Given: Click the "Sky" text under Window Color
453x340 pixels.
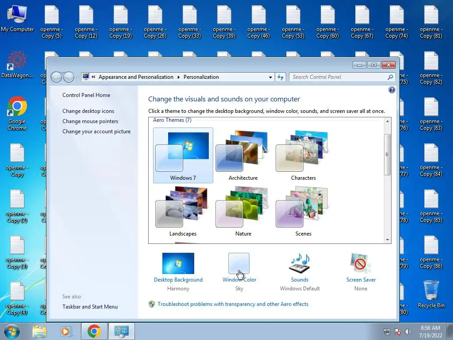Looking at the screenshot, I should (x=239, y=289).
